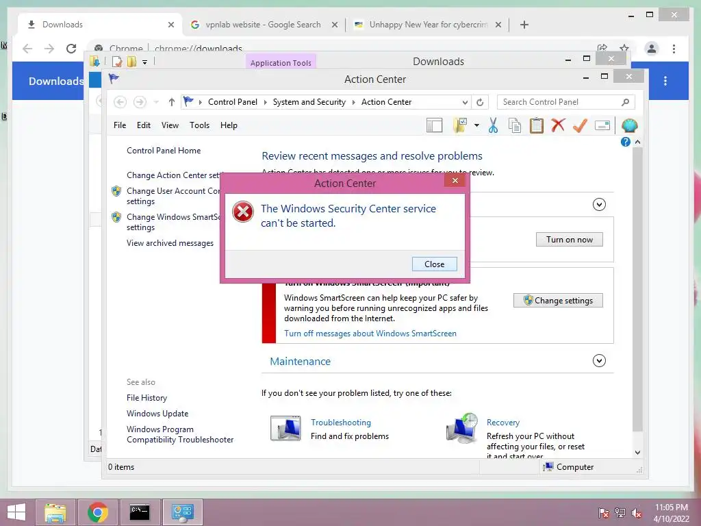Open Chrome three-dot menu

point(674,49)
